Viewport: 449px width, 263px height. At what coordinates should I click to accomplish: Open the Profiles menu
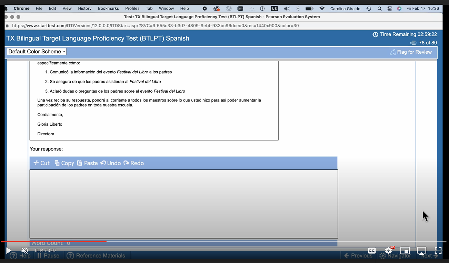tap(132, 8)
